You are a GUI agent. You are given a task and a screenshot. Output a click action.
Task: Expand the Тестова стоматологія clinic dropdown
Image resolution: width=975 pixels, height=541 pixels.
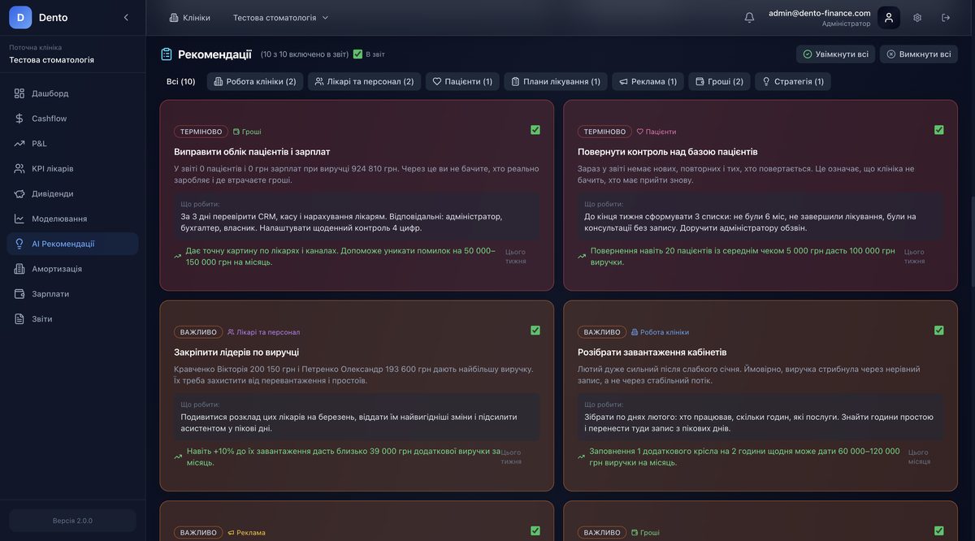click(x=281, y=18)
